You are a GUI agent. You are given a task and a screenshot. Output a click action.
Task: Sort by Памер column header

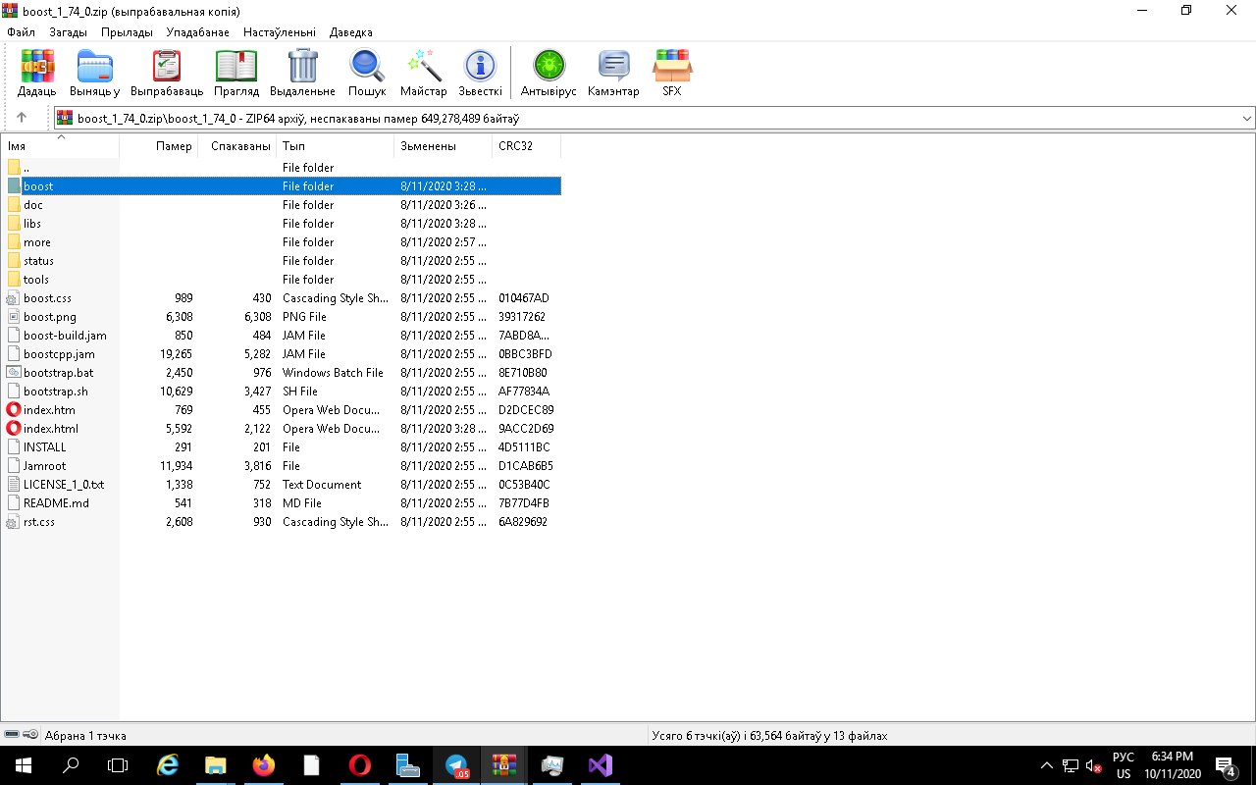coord(159,146)
